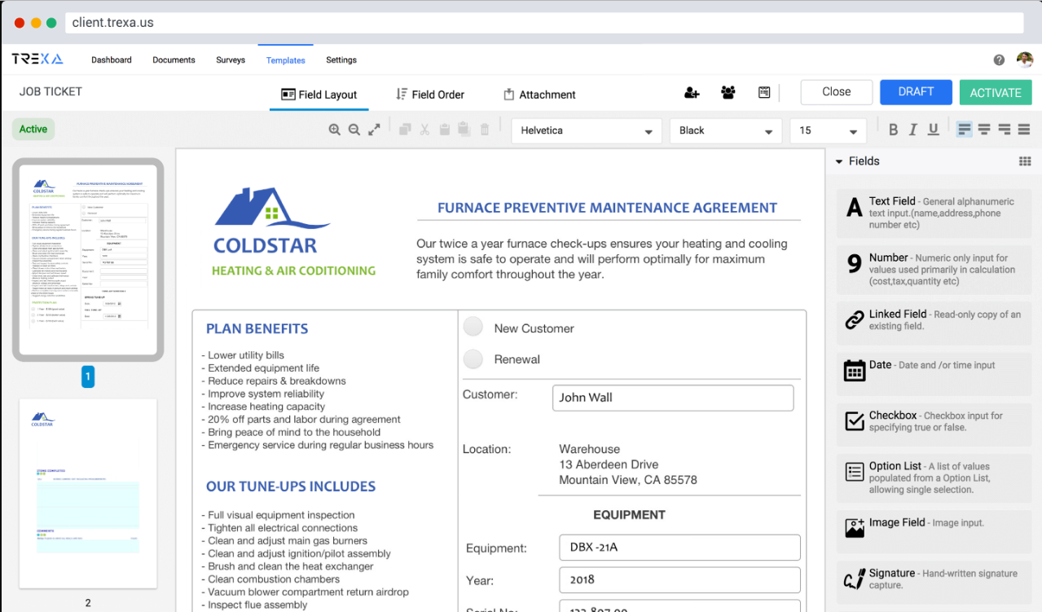Toggle italic text formatting
The height and width of the screenshot is (612, 1042).
pyautogui.click(x=913, y=130)
